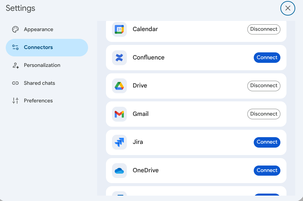Disconnect the Calendar connector

[x=264, y=29]
